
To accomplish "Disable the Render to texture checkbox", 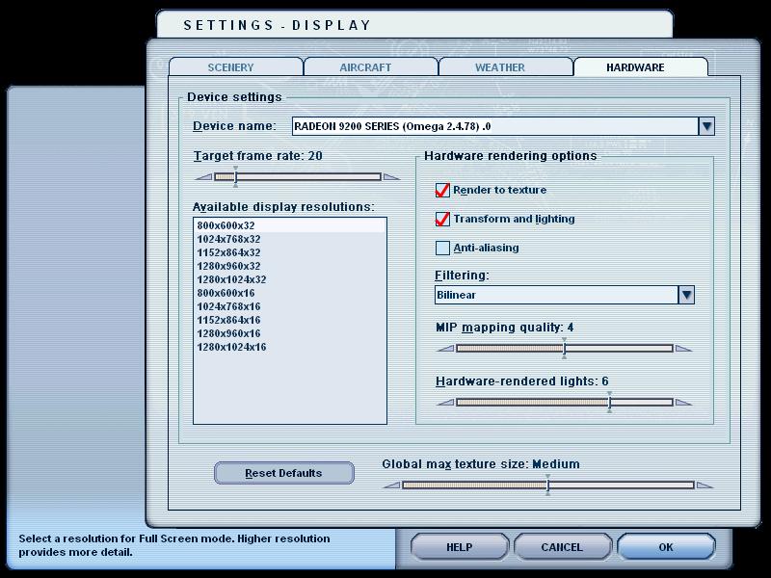I will (443, 191).
